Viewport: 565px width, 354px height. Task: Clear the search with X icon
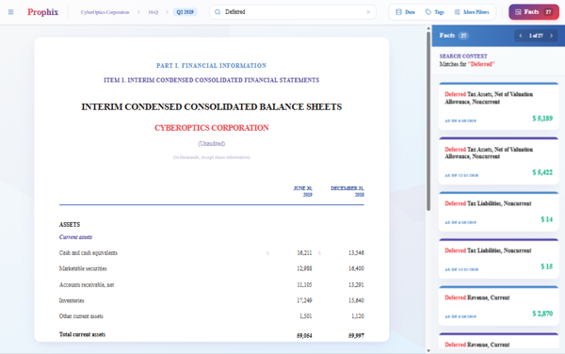[368, 12]
